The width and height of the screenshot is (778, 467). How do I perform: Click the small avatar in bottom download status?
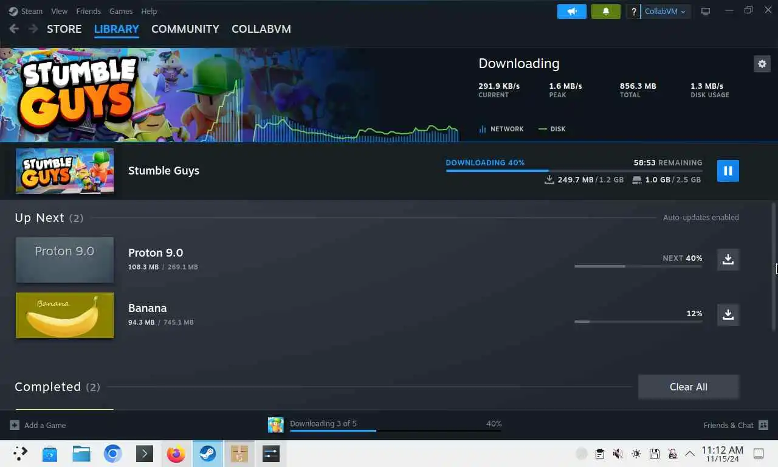[276, 425]
